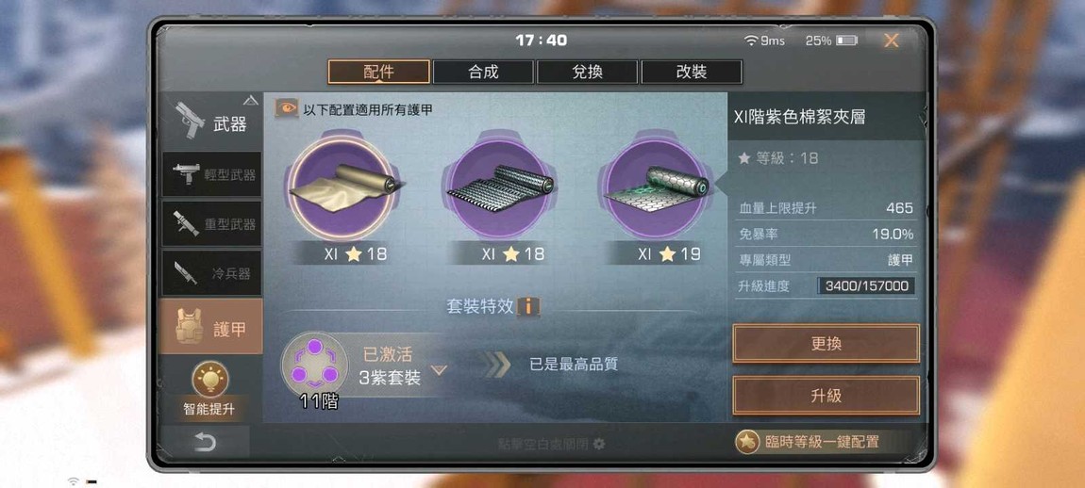Open the 套裝特效 info icon
The height and width of the screenshot is (488, 1085).
click(x=528, y=306)
